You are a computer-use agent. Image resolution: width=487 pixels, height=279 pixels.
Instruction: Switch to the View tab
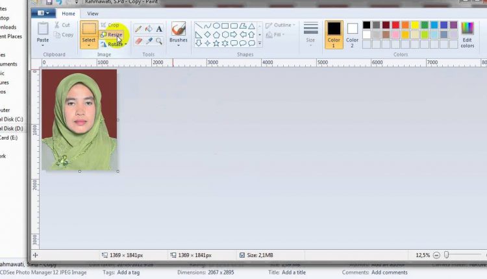point(93,14)
